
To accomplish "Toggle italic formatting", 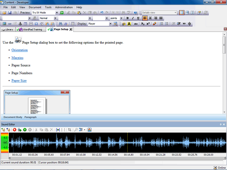I will coord(133,18).
